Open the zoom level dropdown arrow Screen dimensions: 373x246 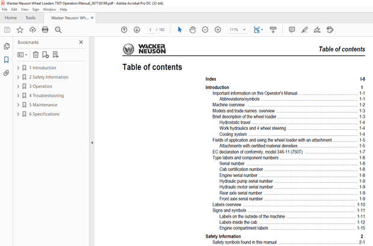point(244,29)
